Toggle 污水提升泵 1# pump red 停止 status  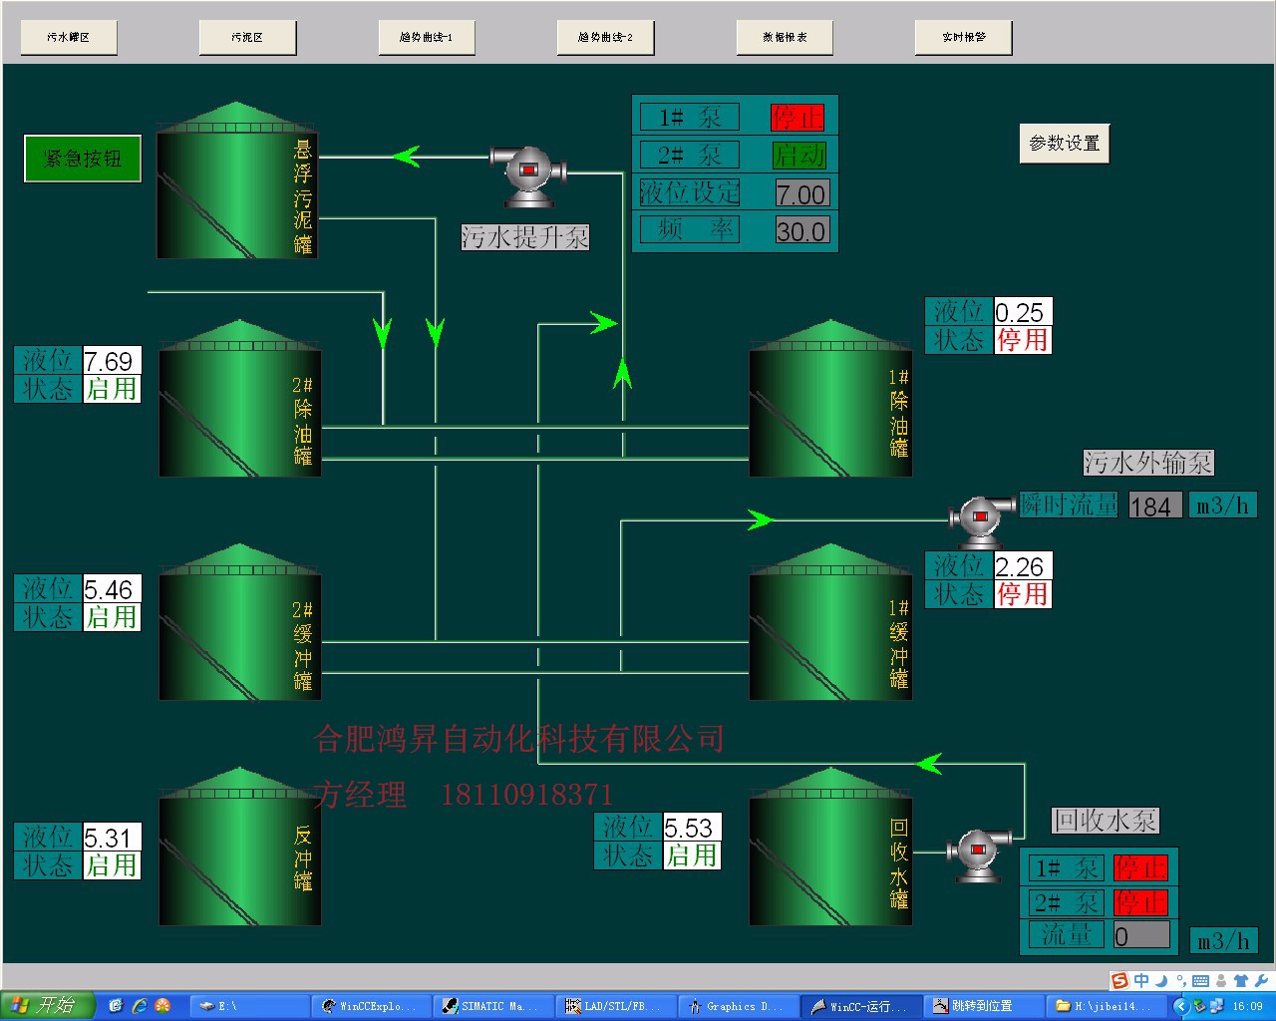tap(797, 118)
